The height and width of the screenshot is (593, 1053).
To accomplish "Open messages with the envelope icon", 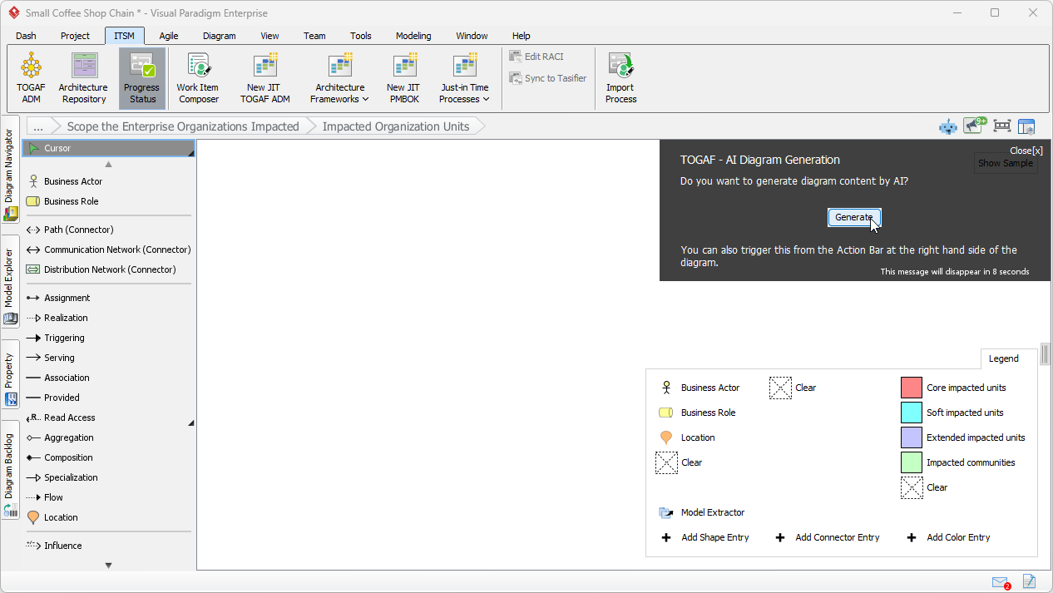I will tap(1000, 582).
